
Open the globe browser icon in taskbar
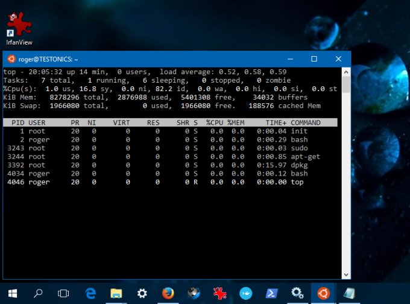[194, 293]
